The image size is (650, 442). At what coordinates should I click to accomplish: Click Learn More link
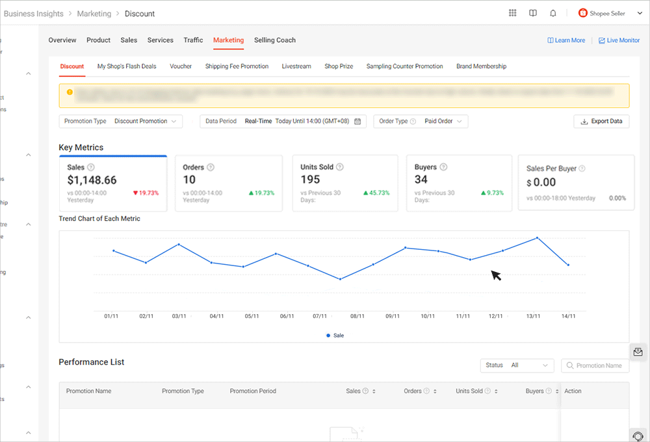coord(566,40)
